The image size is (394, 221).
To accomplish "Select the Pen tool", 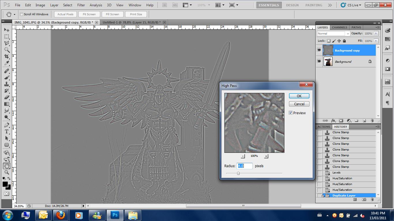I will (7, 125).
